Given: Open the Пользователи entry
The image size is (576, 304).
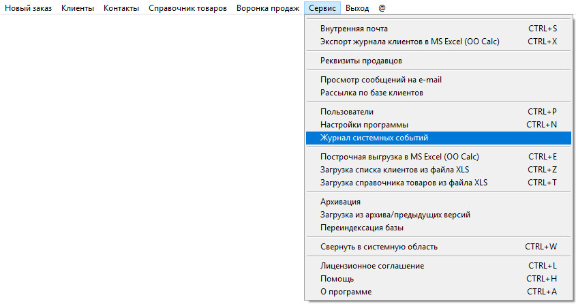Looking at the screenshot, I should pyautogui.click(x=347, y=112).
